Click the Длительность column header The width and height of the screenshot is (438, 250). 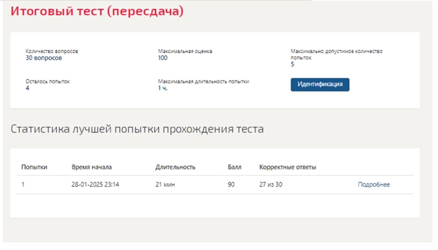[176, 167]
